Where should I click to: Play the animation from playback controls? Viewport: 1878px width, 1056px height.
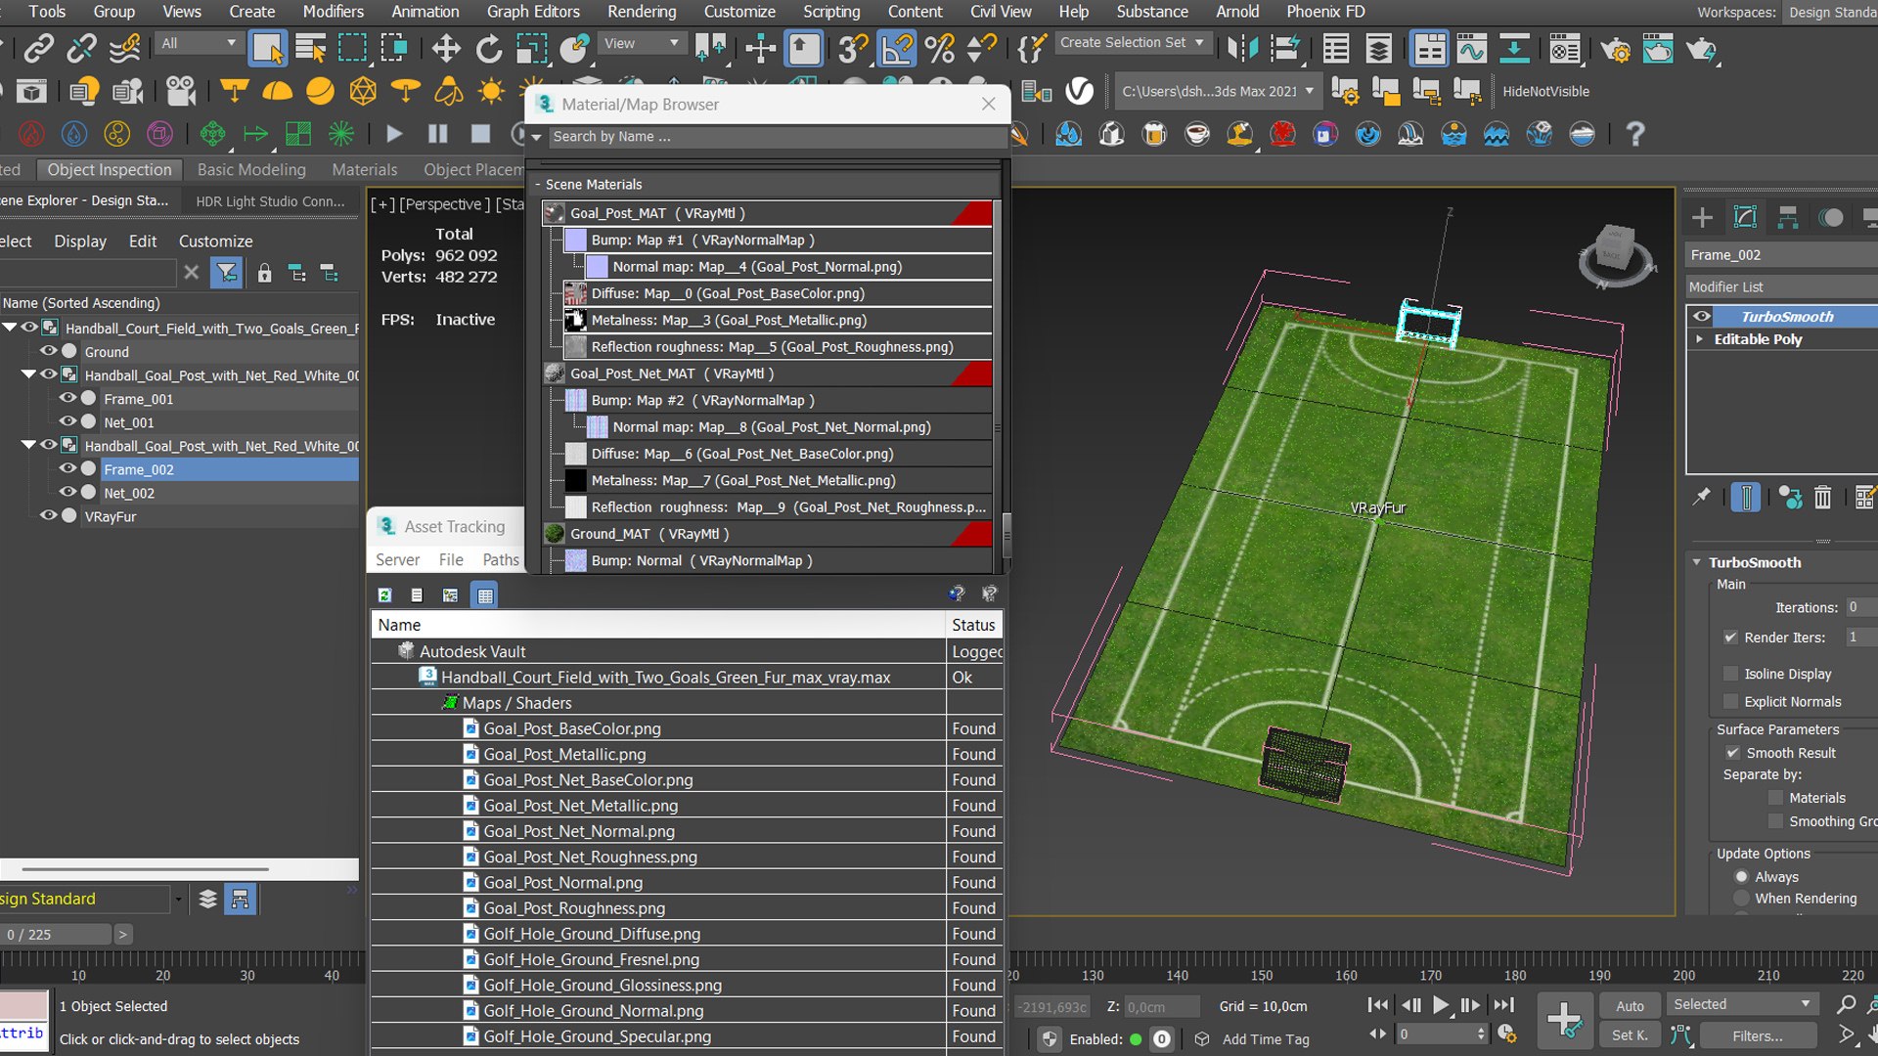[1441, 1005]
